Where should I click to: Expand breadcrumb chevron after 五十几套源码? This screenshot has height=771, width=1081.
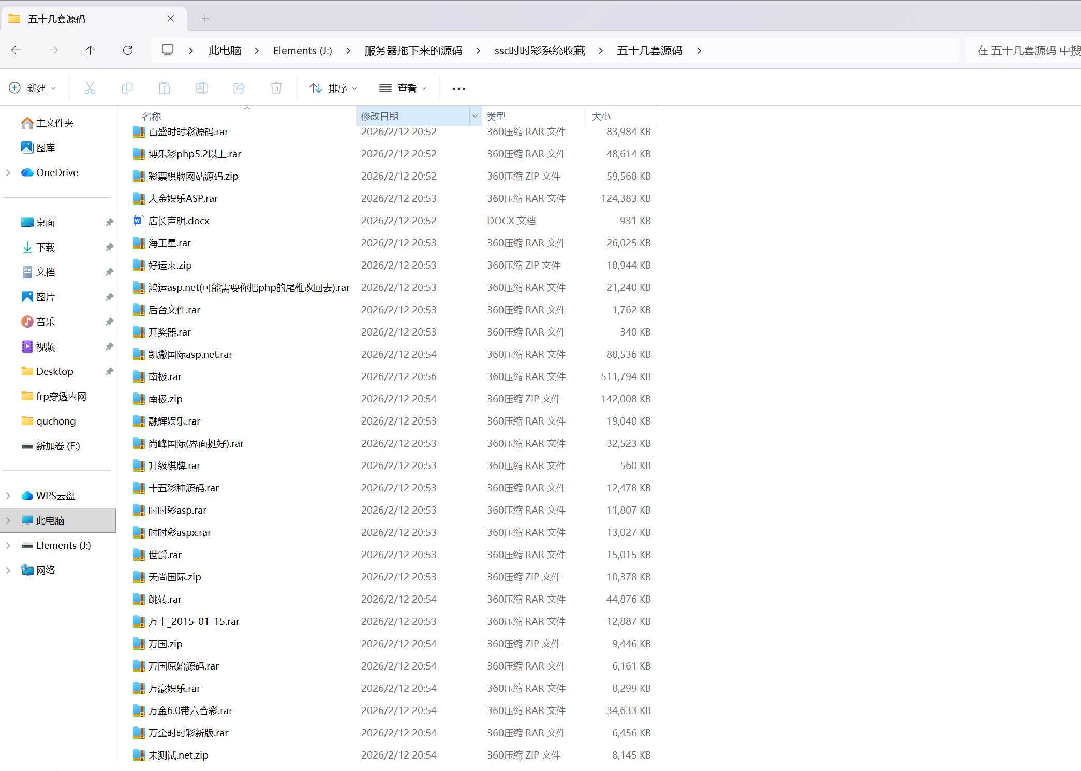(699, 50)
